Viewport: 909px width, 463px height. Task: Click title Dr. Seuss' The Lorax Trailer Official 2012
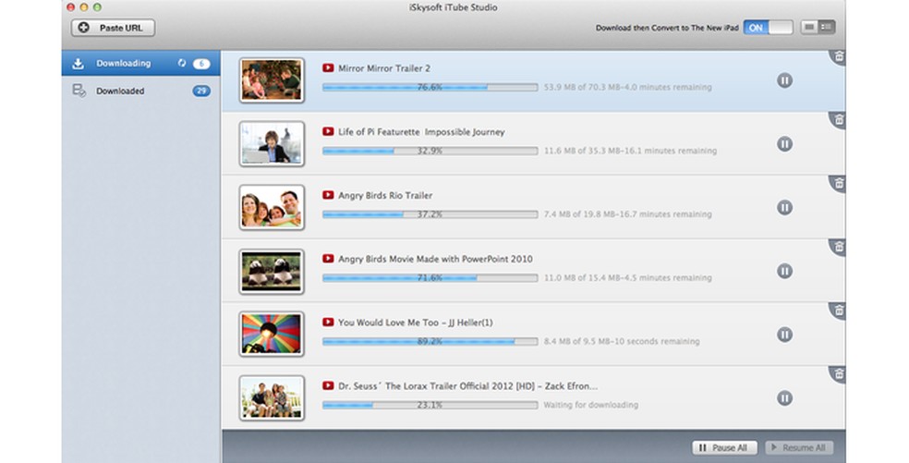pos(467,386)
